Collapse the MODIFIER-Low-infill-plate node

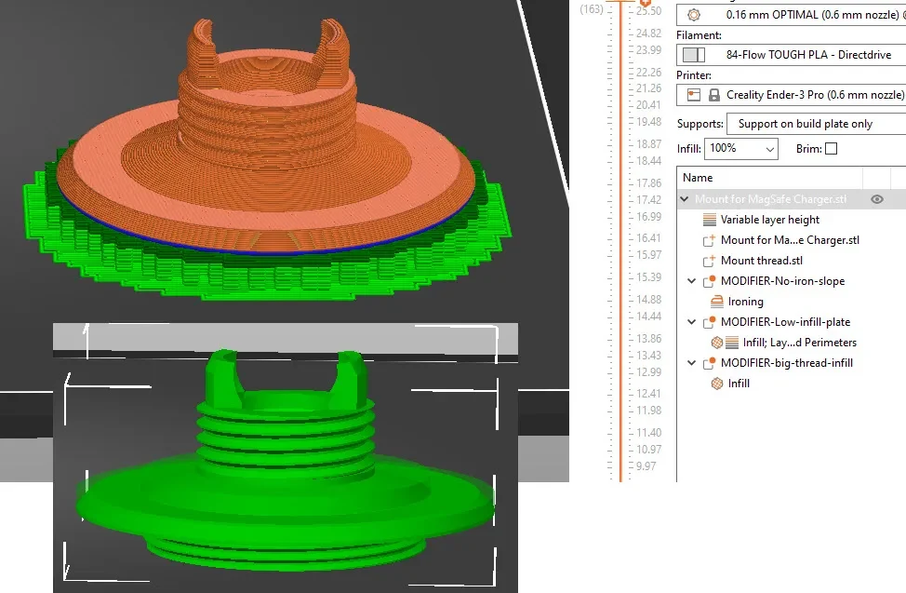pyautogui.click(x=692, y=322)
